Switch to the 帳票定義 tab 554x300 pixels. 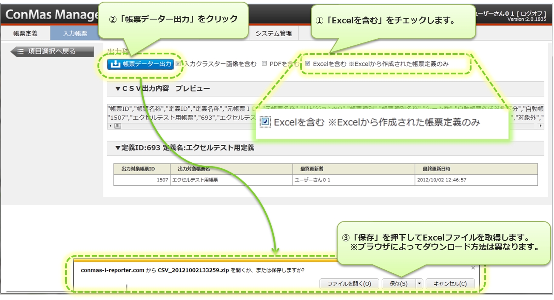[x=25, y=34]
